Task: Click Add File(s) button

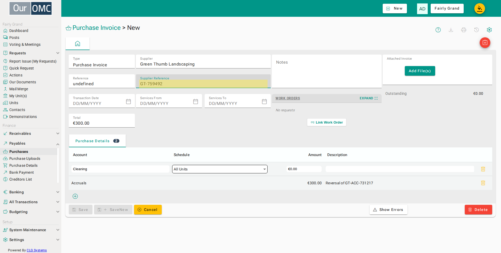Action: pos(420,71)
